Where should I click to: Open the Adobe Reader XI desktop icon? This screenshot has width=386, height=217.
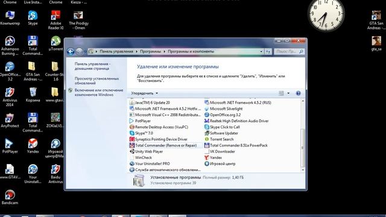click(55, 20)
